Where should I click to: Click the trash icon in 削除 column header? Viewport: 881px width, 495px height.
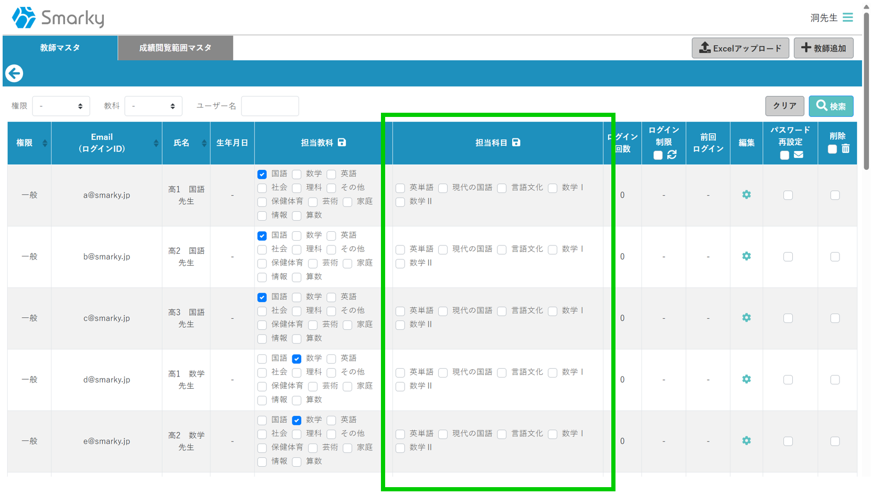846,149
